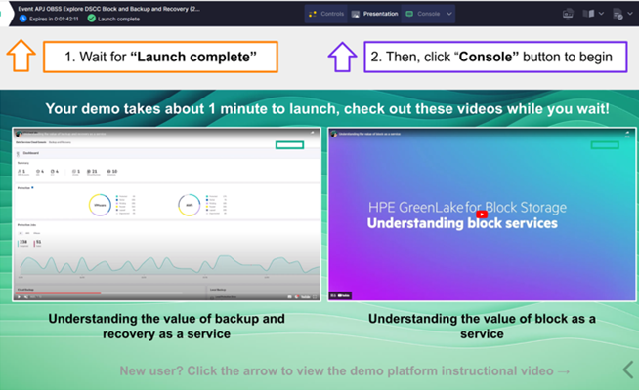Expand the dropdown arrow beside Console
This screenshot has height=390, width=639.
tap(449, 14)
